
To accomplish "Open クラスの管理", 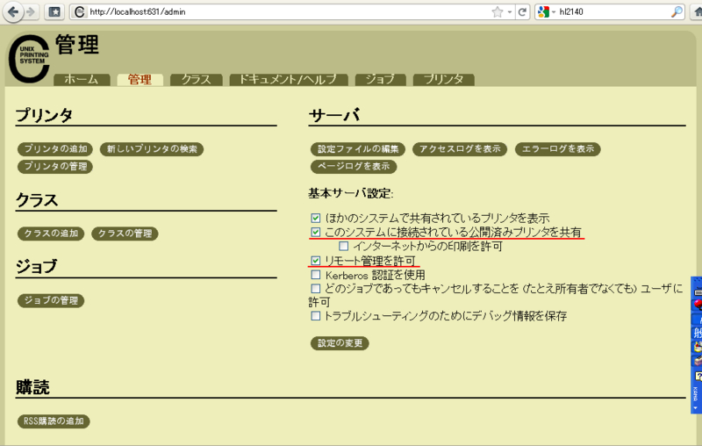I will click(125, 234).
